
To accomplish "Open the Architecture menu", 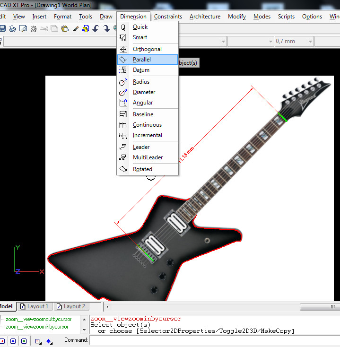I will (205, 17).
